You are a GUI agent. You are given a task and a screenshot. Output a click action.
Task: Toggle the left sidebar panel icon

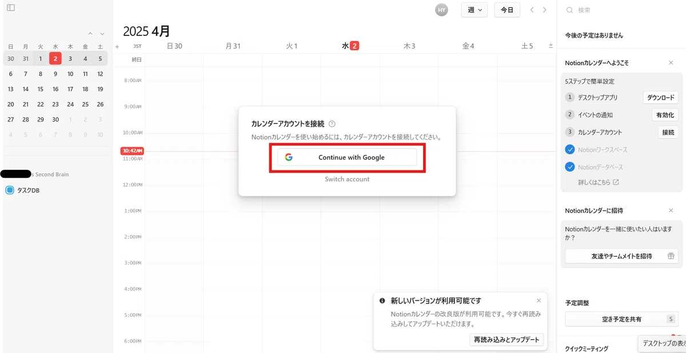[10, 7]
